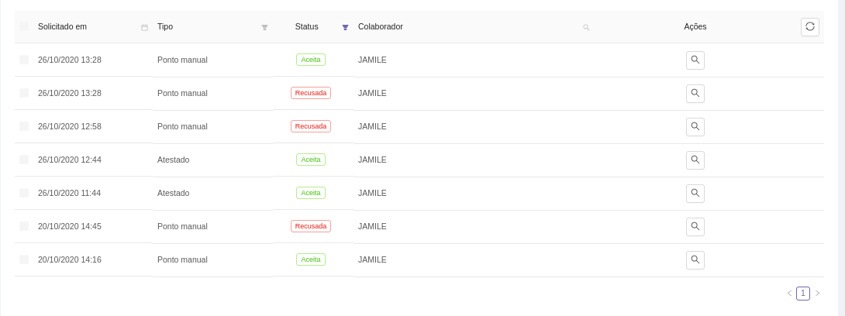Go to the next page arrow
The height and width of the screenshot is (316, 845).
(x=817, y=294)
